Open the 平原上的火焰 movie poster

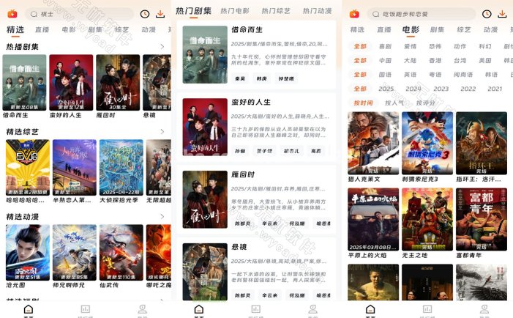tap(373, 219)
